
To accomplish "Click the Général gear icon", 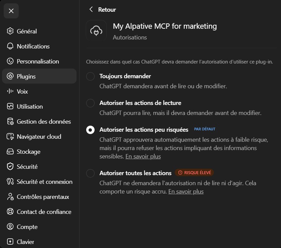I will pos(10,31).
